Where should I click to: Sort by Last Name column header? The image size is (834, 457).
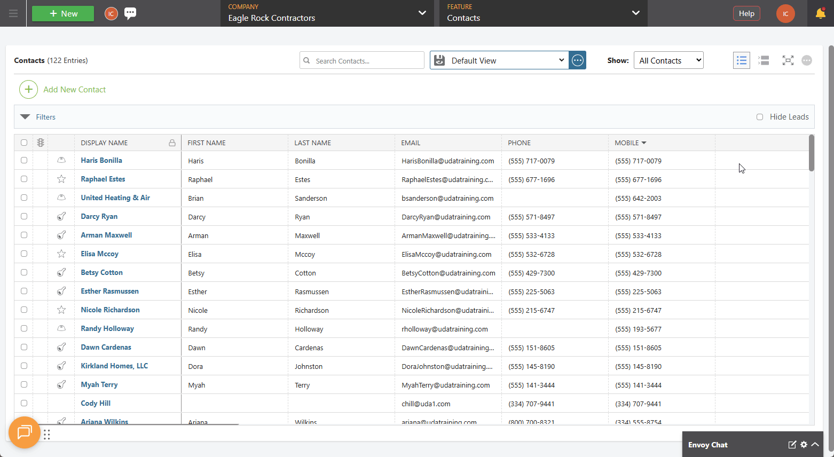pyautogui.click(x=313, y=143)
